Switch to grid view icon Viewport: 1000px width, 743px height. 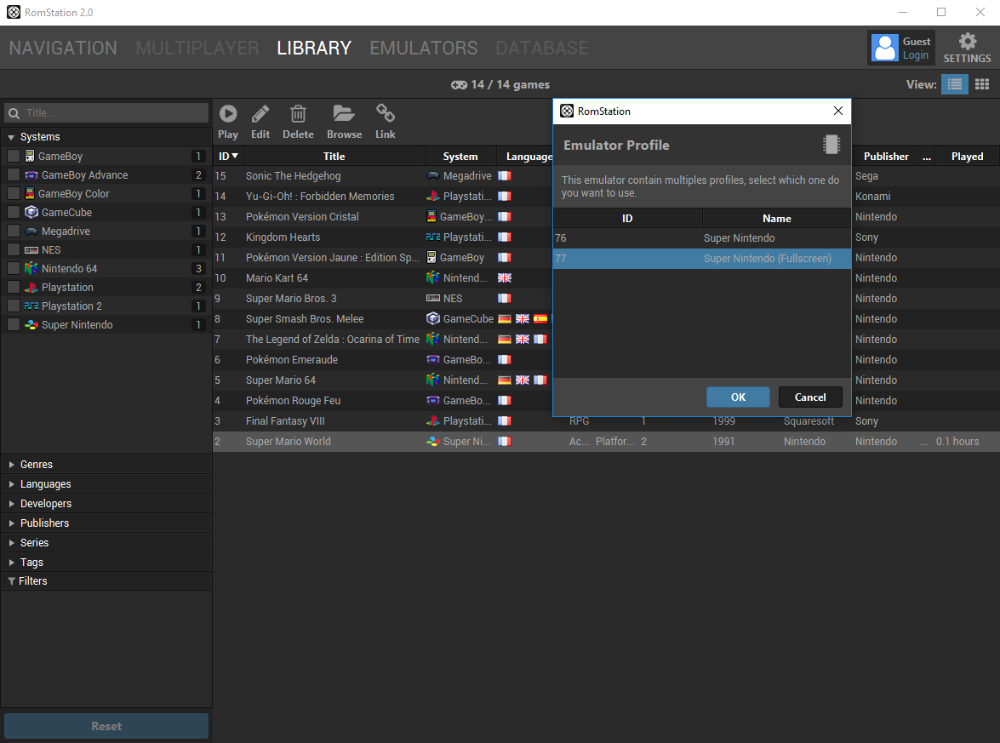coord(982,84)
